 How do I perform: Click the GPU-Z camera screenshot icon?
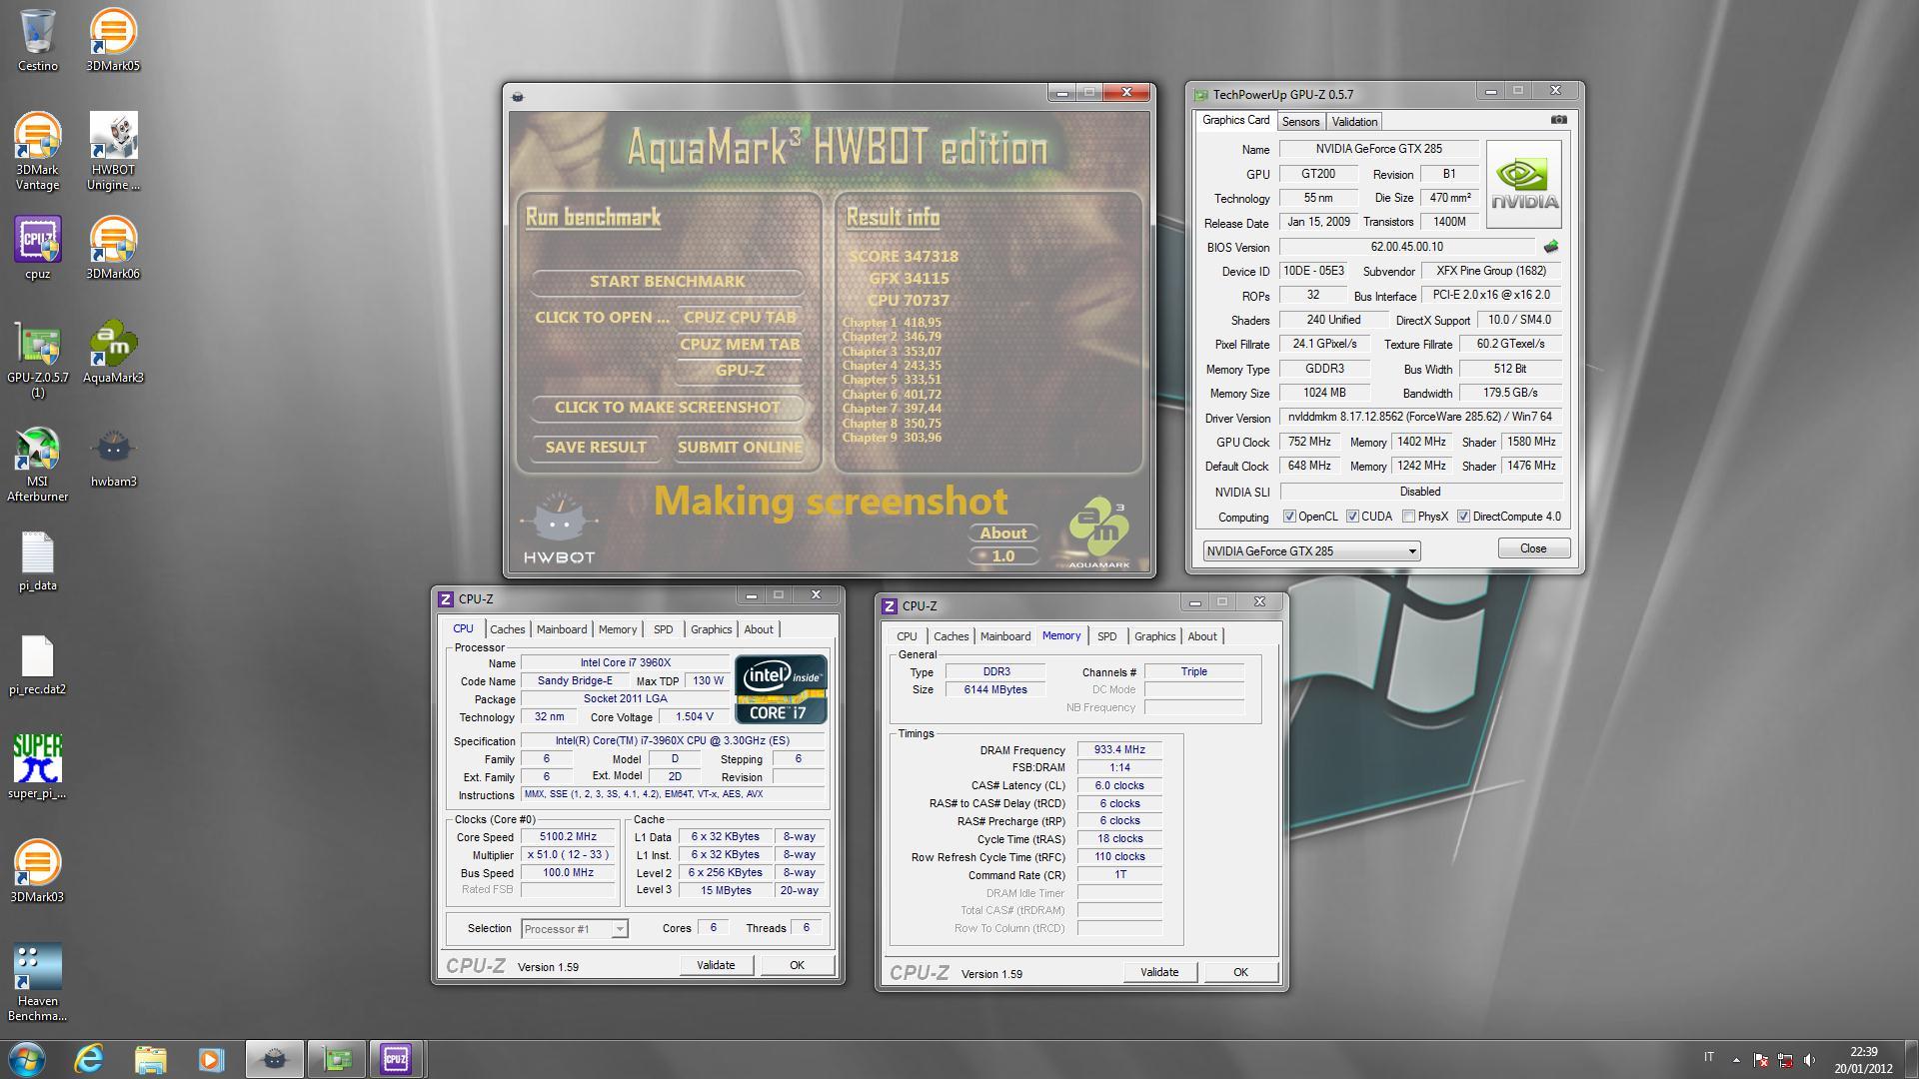1558,120
